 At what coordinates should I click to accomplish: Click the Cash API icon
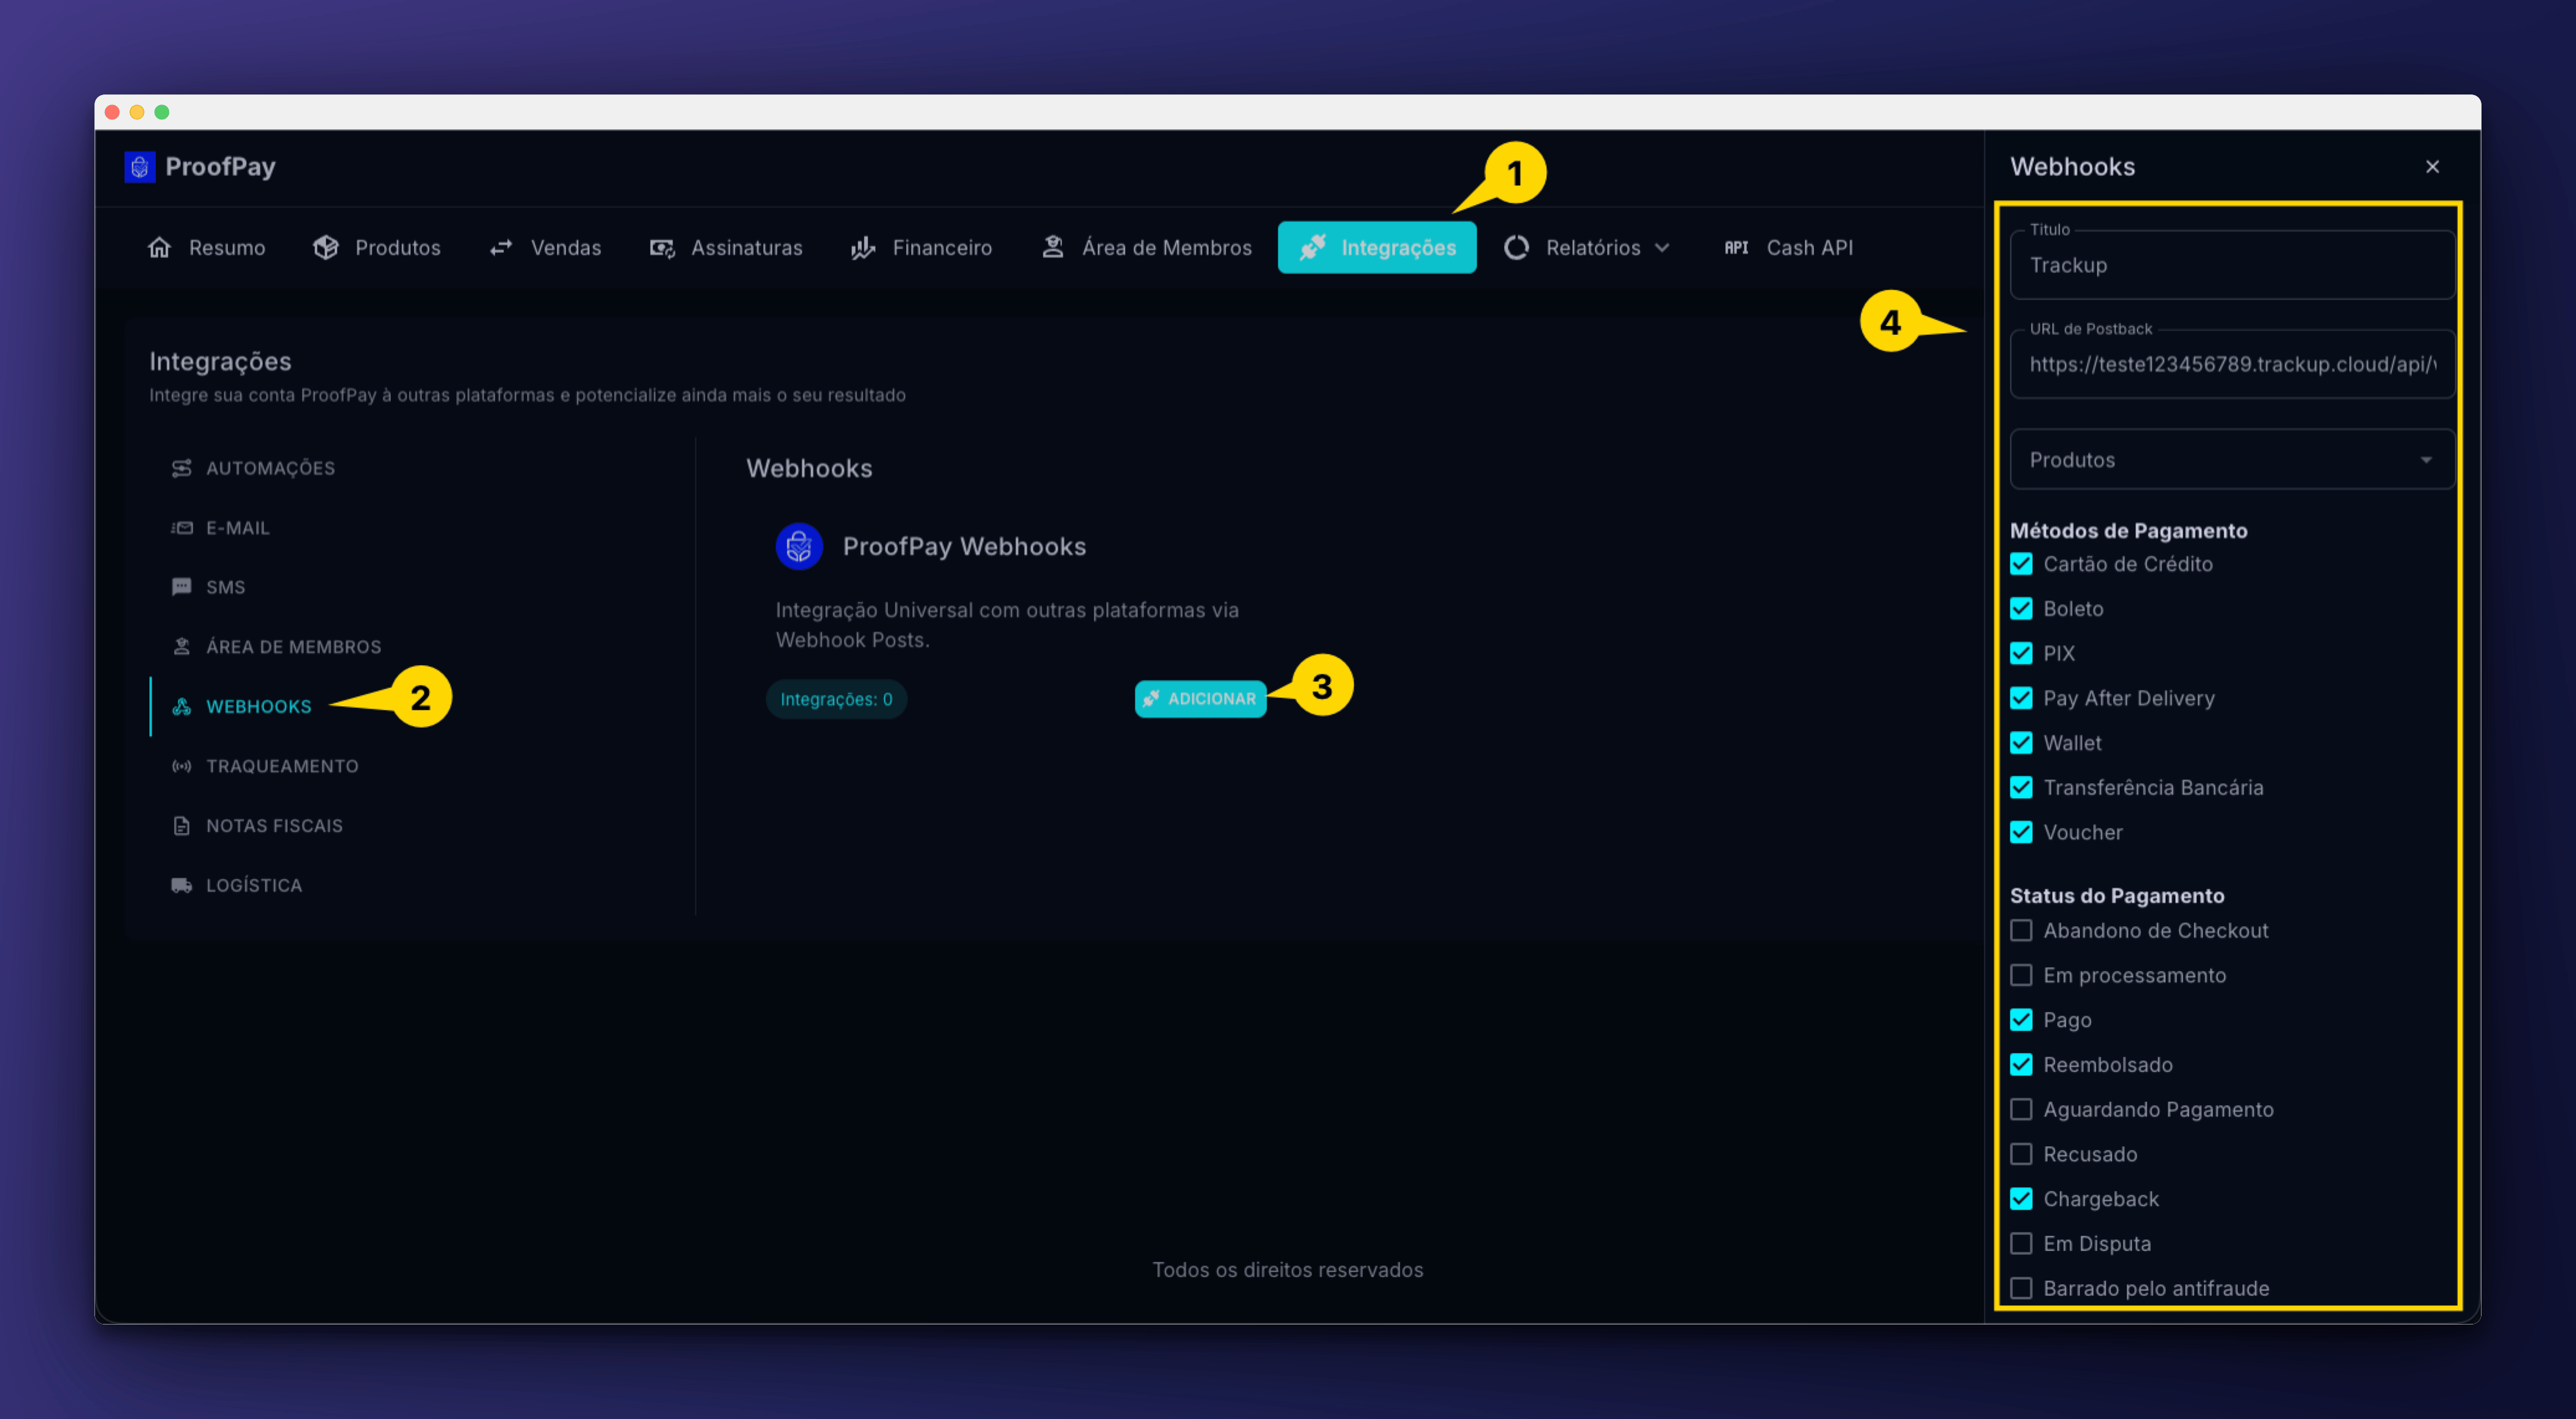click(1736, 247)
